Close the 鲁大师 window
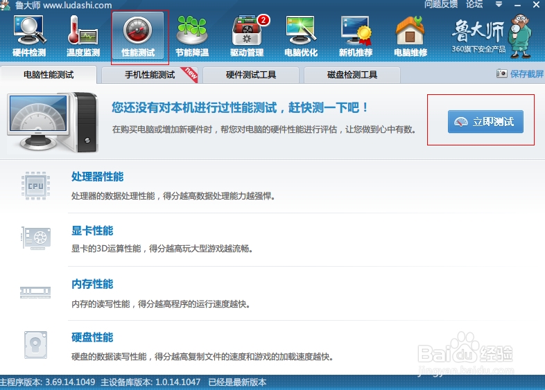Image resolution: width=545 pixels, height=390 pixels. 536,5
